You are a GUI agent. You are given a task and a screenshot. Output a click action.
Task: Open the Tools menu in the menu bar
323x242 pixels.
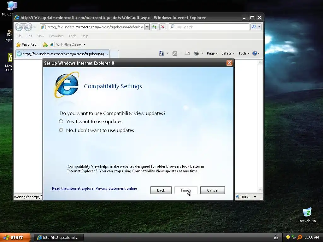[73, 36]
